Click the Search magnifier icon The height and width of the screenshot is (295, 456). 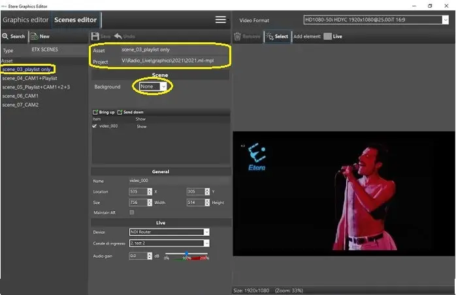6,36
